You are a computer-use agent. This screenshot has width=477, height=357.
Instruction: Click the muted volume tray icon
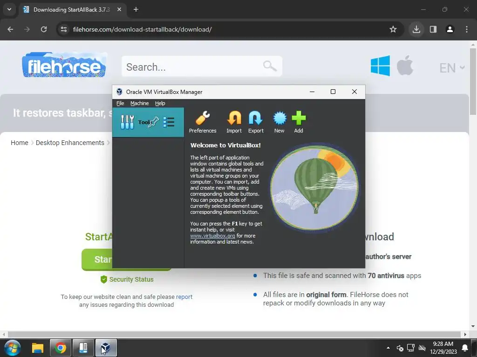point(400,348)
